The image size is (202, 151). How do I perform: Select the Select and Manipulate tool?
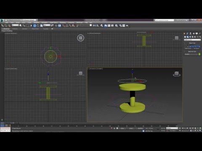pos(56,26)
